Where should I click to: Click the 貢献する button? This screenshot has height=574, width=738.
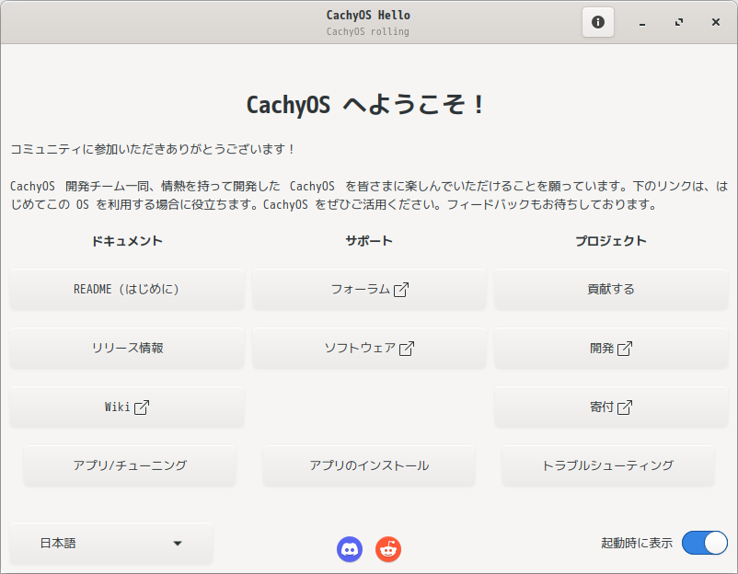(x=611, y=289)
